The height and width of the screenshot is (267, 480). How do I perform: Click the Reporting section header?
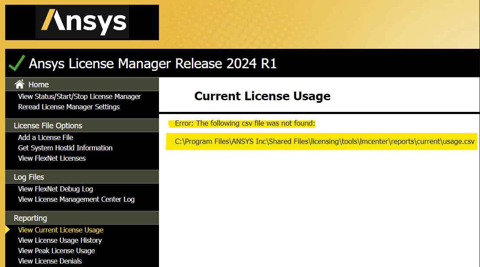click(x=30, y=218)
